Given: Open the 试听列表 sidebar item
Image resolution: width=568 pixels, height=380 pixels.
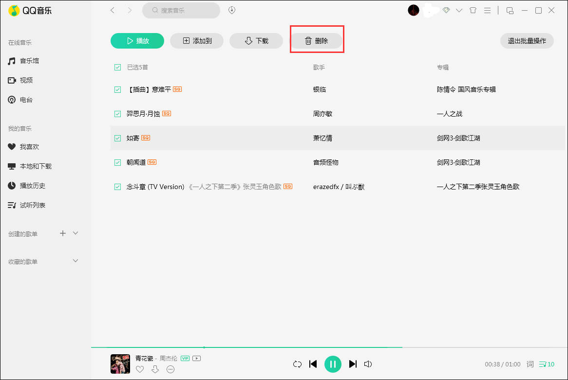Looking at the screenshot, I should [31, 205].
